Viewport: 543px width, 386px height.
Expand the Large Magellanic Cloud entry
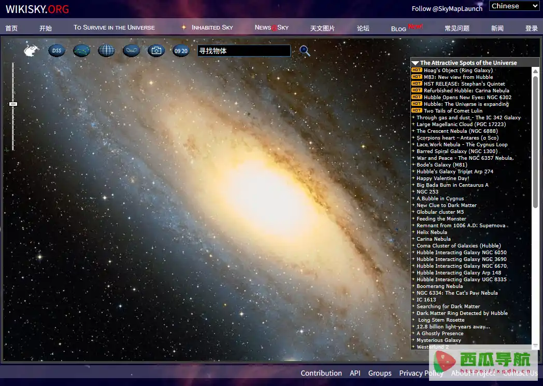[461, 124]
